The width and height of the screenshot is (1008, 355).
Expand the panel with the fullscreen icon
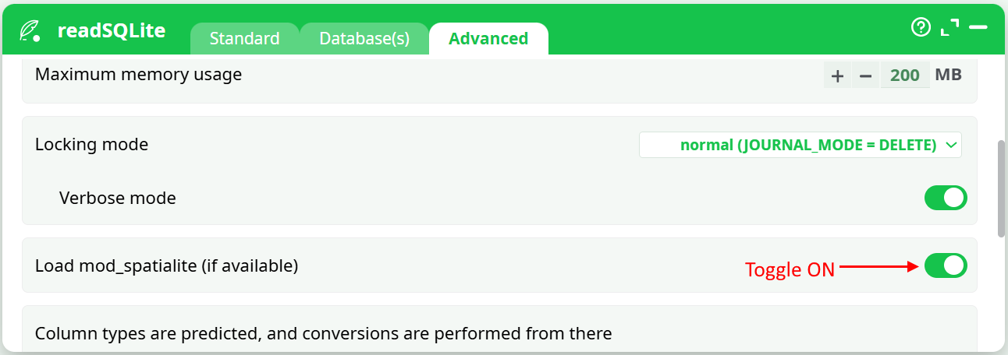point(949,27)
